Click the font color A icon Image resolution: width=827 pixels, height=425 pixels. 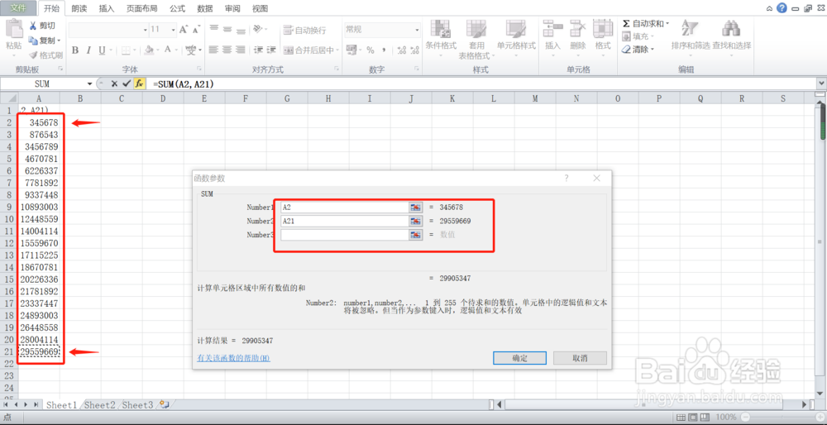[168, 50]
